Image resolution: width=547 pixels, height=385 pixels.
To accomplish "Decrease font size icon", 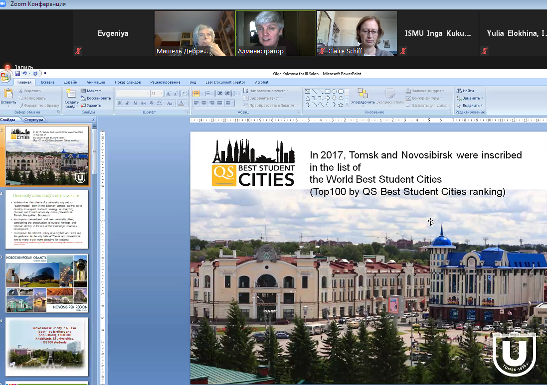I will 176,93.
